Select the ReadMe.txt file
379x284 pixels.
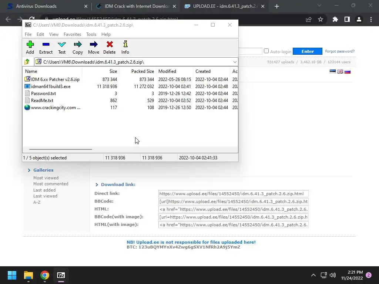42,100
